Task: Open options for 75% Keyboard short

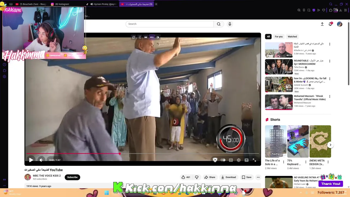Action: coord(306,162)
